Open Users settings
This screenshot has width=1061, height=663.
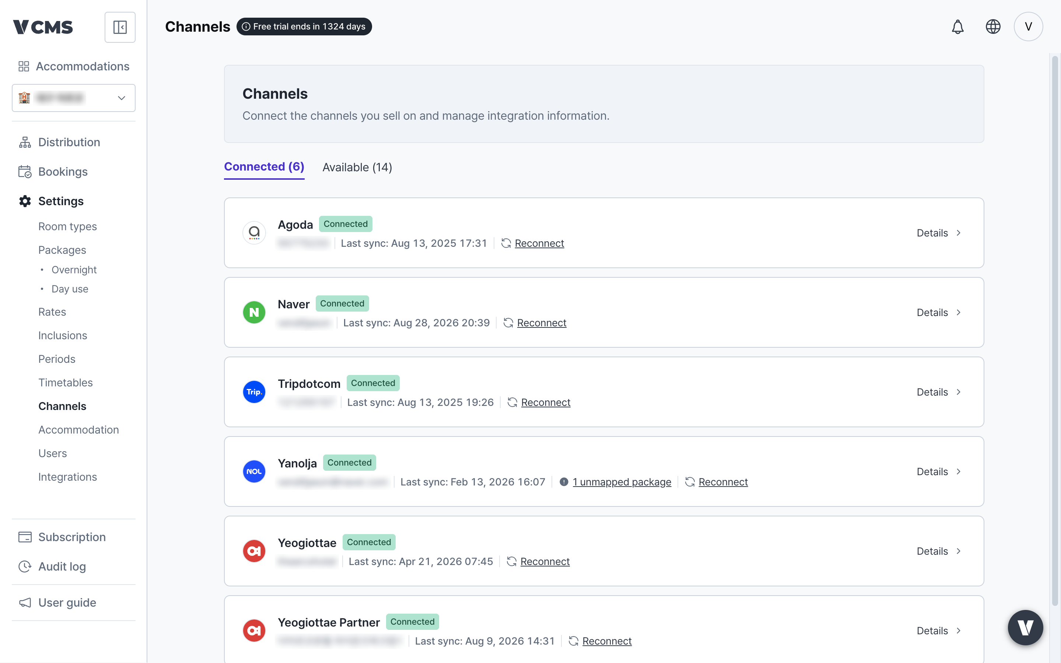[53, 453]
